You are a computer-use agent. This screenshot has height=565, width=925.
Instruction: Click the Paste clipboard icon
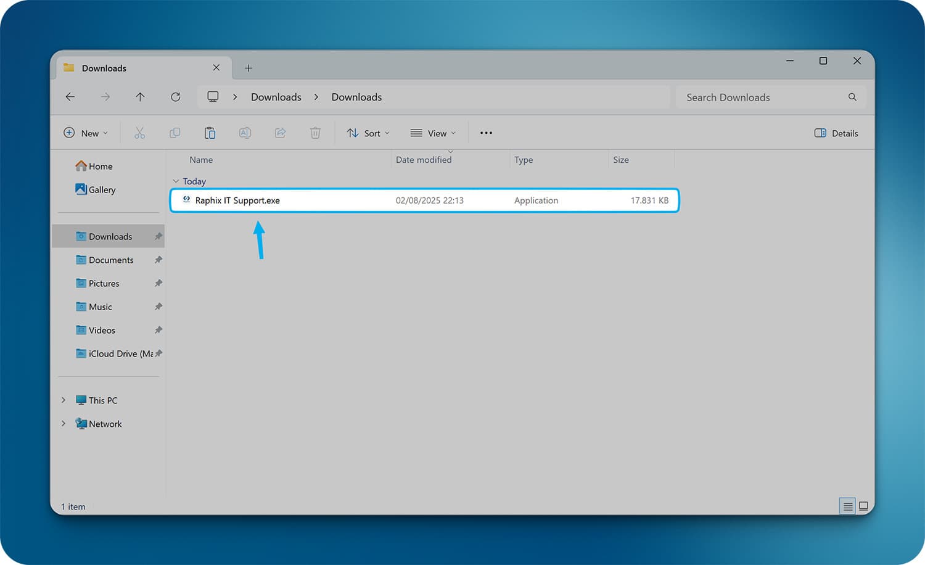(x=210, y=133)
